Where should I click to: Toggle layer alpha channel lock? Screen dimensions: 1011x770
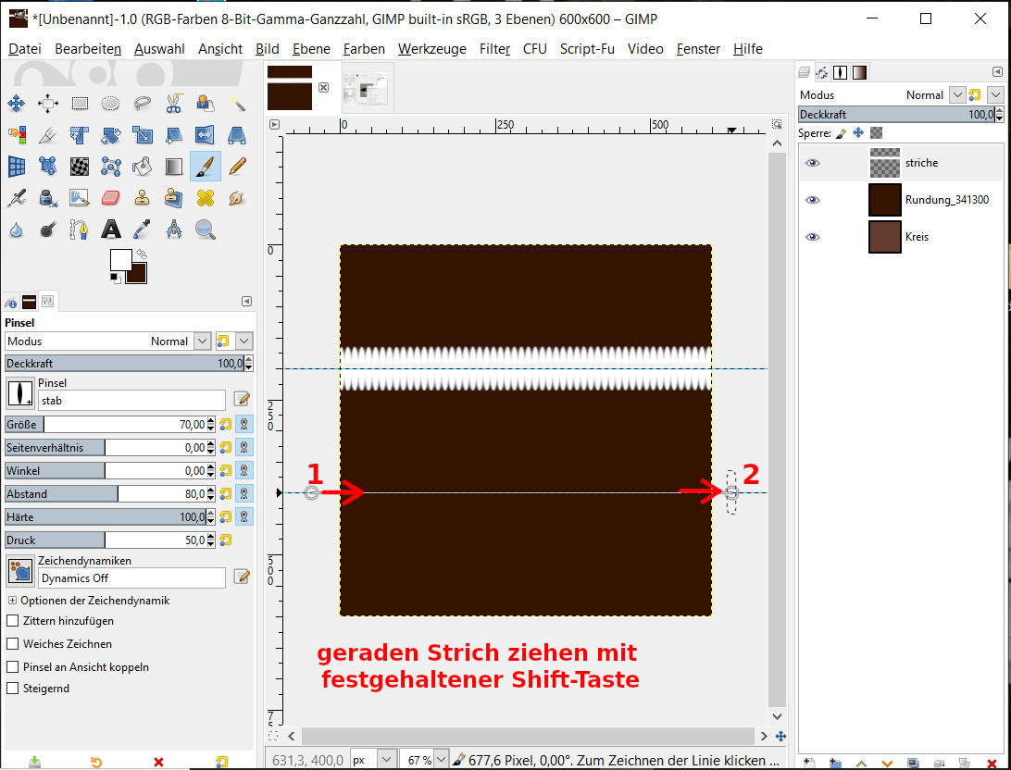coord(876,133)
